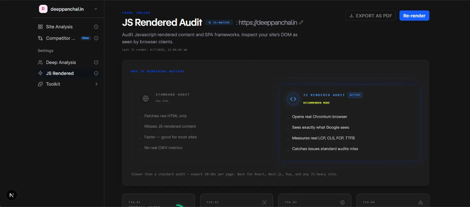Show info for Deep Analysis
This screenshot has width=470, height=207.
[x=96, y=62]
